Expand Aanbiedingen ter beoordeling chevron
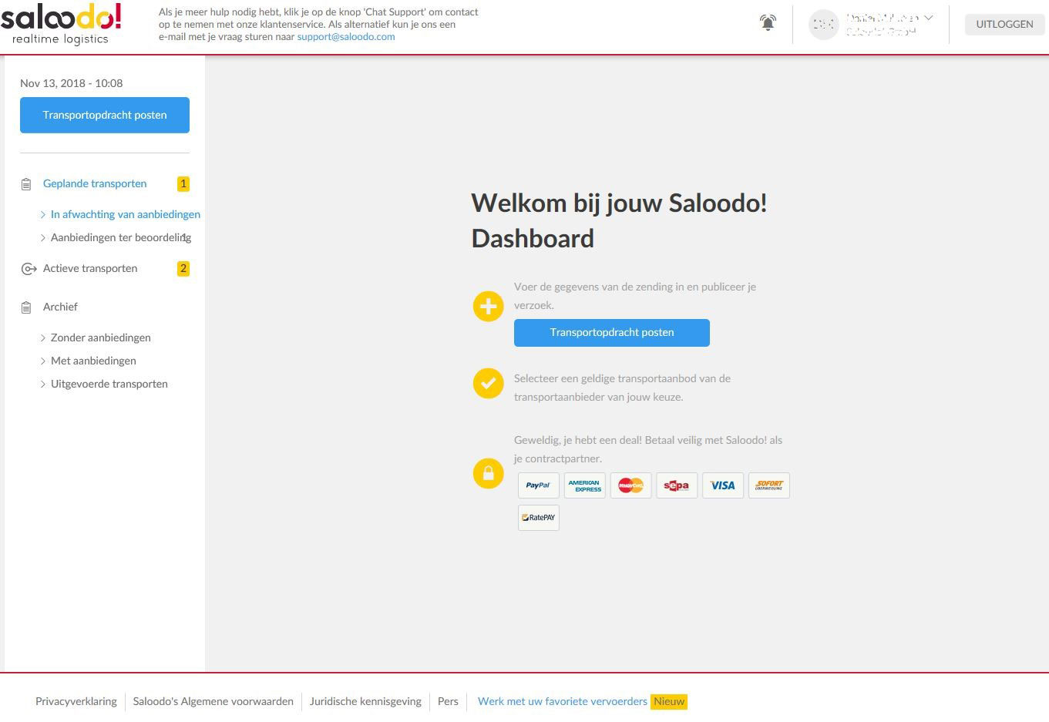1049x722 pixels. pyautogui.click(x=43, y=237)
